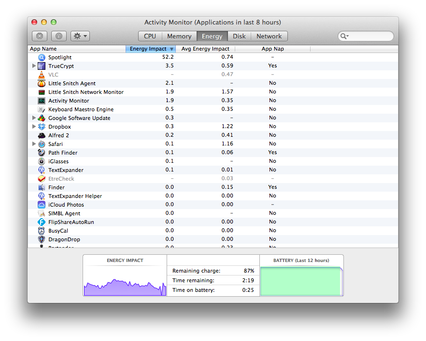Switch to the CPU tab
This screenshot has width=426, height=341.
pyautogui.click(x=150, y=36)
